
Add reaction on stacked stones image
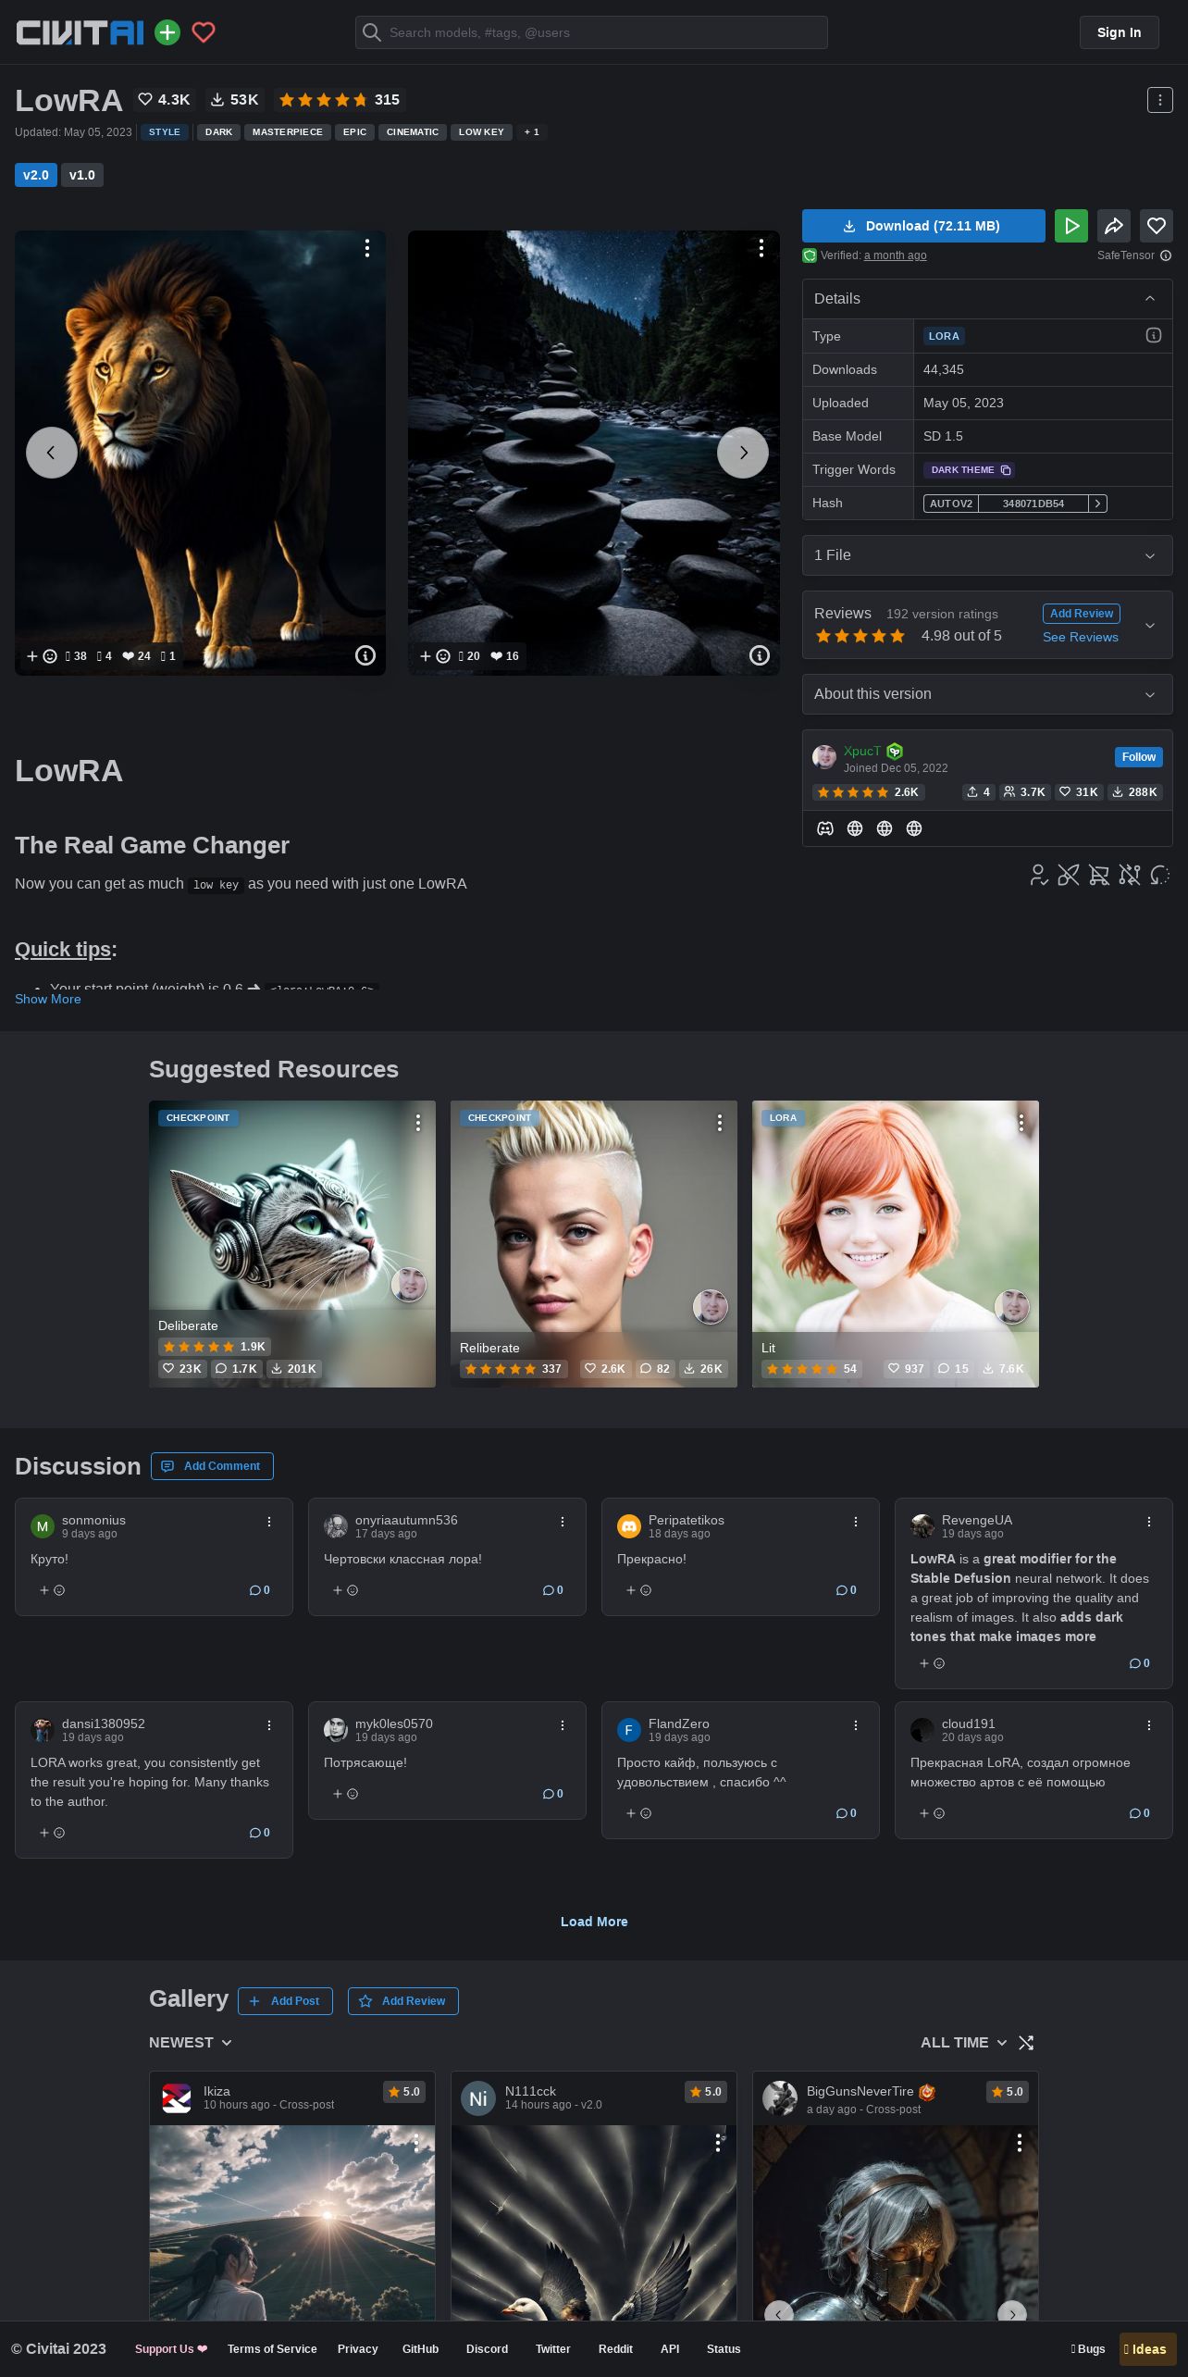pyautogui.click(x=435, y=656)
